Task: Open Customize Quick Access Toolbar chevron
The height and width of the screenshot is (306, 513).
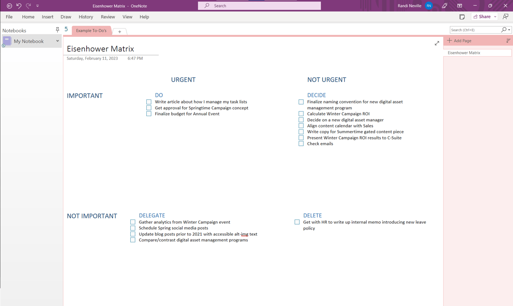Action: [37, 6]
